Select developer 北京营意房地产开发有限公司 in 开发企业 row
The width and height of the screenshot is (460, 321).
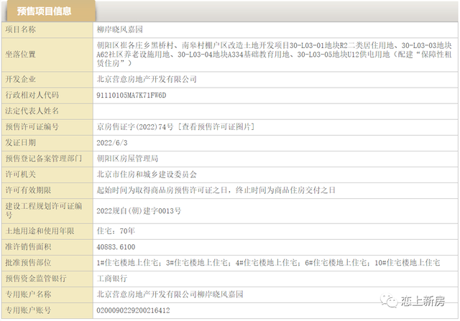click(x=147, y=79)
